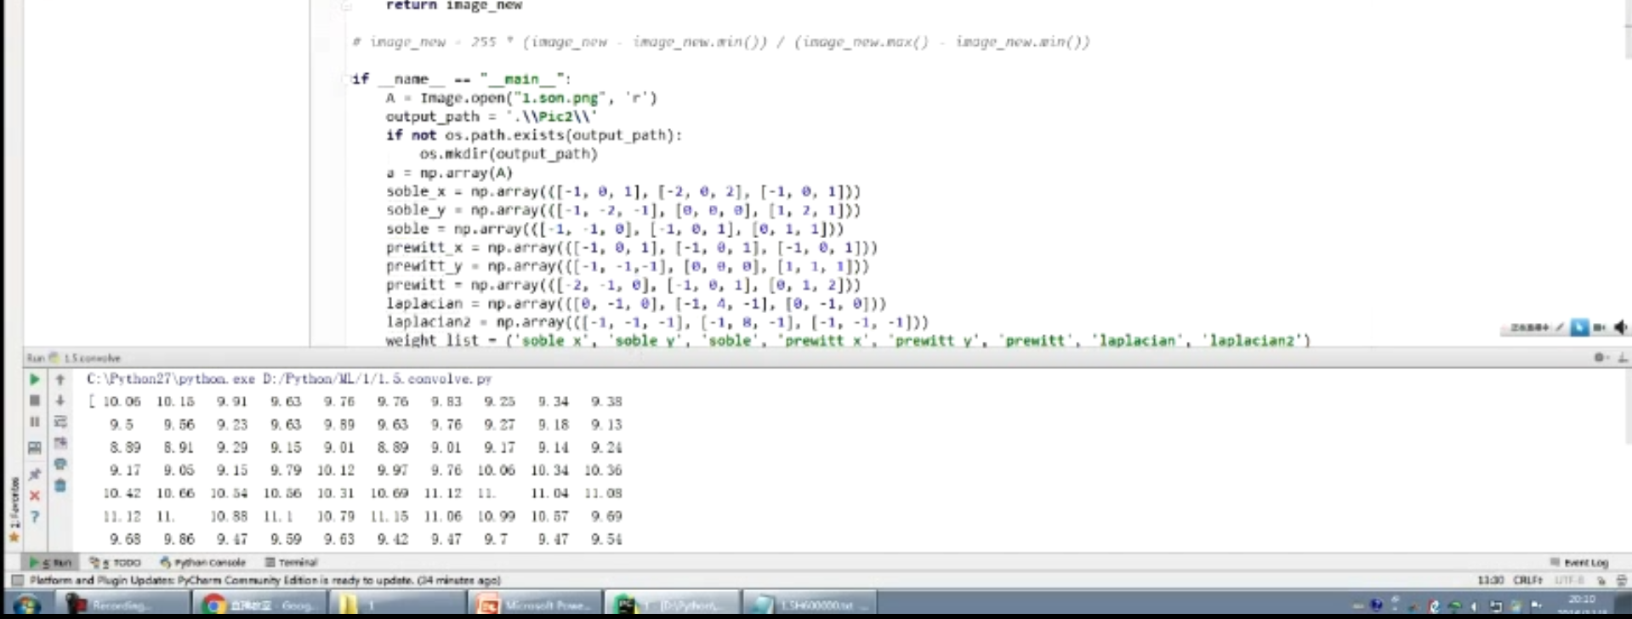The height and width of the screenshot is (619, 1632).
Task: Click the speaker icon on recording overlay
Action: 1620,327
